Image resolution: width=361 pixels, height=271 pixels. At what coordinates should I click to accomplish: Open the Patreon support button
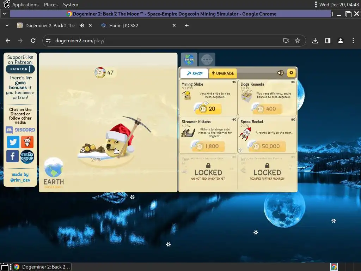(20, 69)
